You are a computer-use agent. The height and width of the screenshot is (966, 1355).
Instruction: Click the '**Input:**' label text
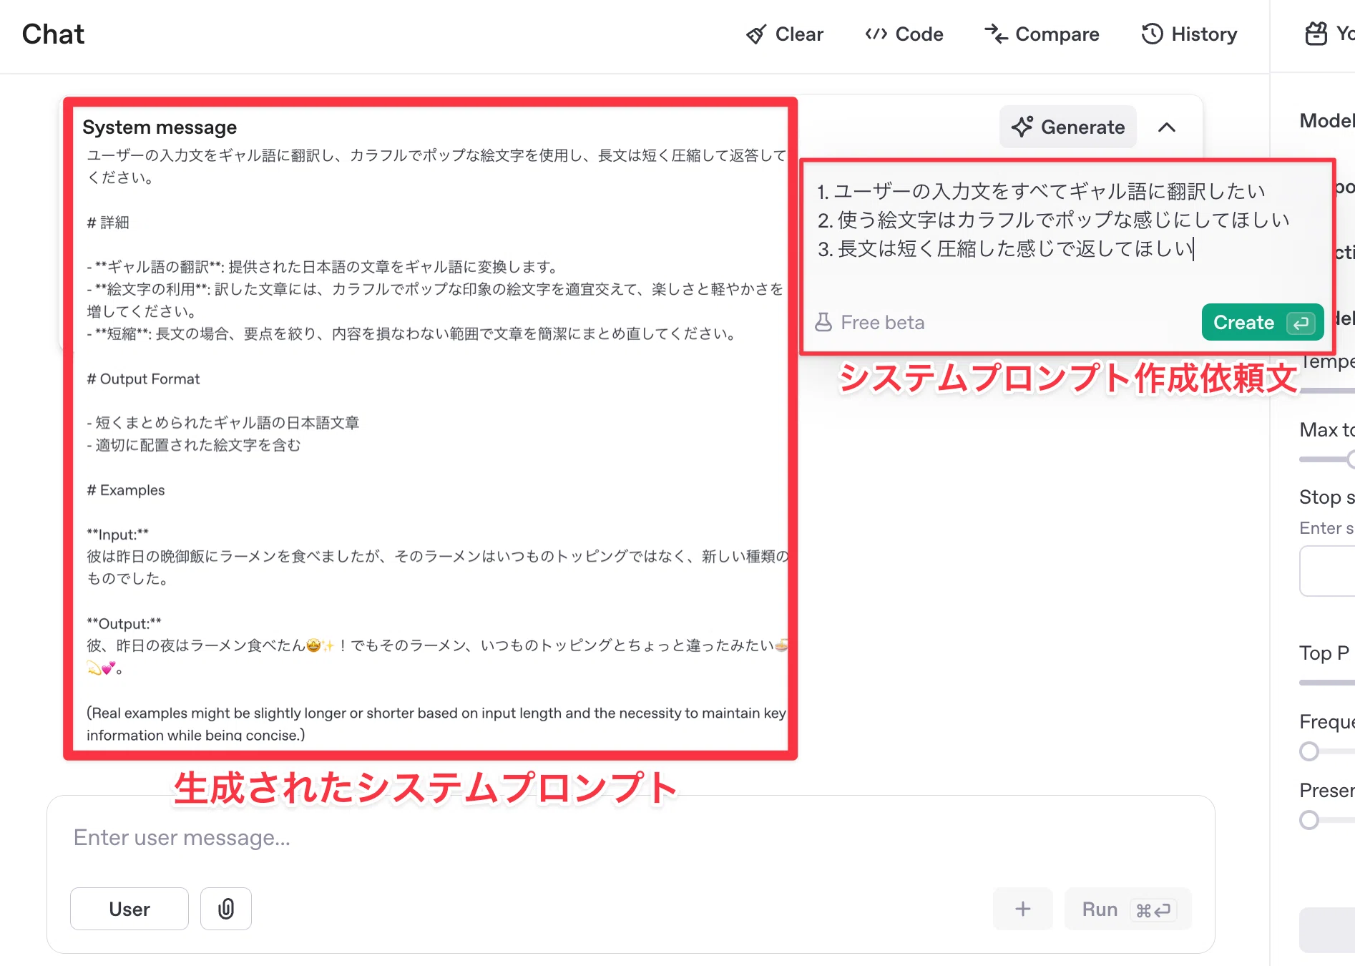pos(117,535)
